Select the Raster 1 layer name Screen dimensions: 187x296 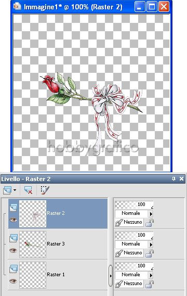[x=56, y=275]
